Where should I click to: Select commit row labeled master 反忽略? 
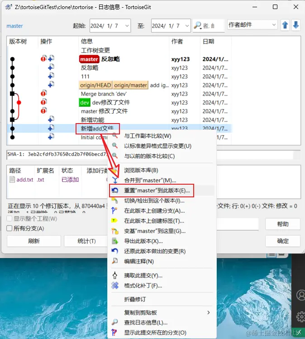[x=119, y=59]
